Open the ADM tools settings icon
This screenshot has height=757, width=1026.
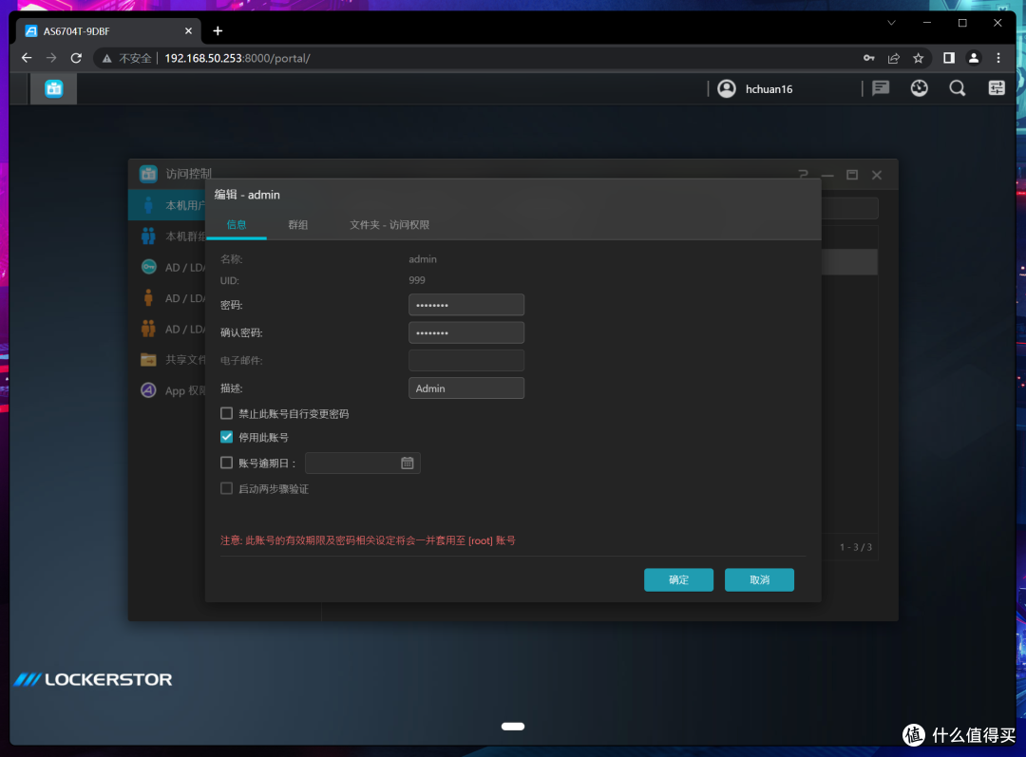tap(997, 88)
